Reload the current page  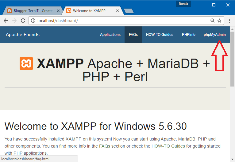(x=23, y=21)
